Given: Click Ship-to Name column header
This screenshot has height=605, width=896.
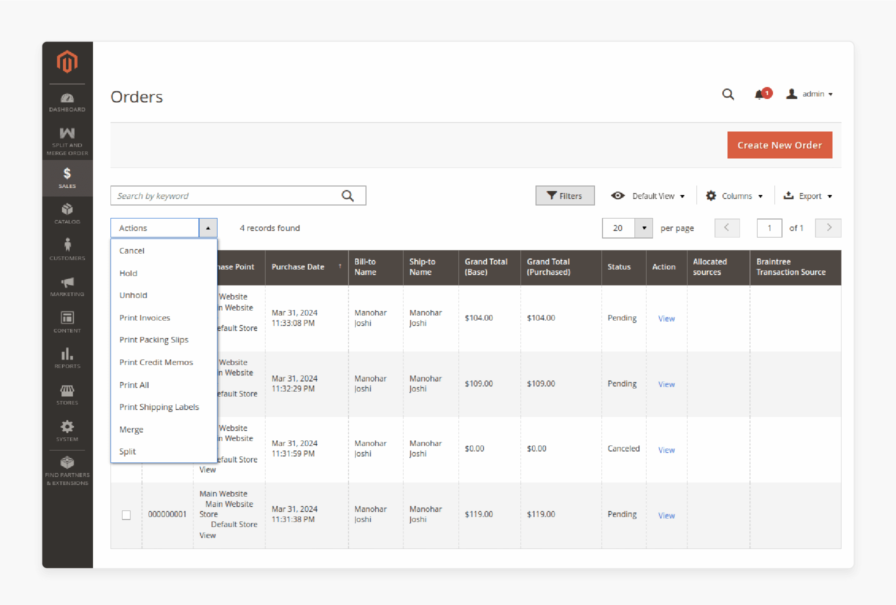Looking at the screenshot, I should click(x=431, y=267).
